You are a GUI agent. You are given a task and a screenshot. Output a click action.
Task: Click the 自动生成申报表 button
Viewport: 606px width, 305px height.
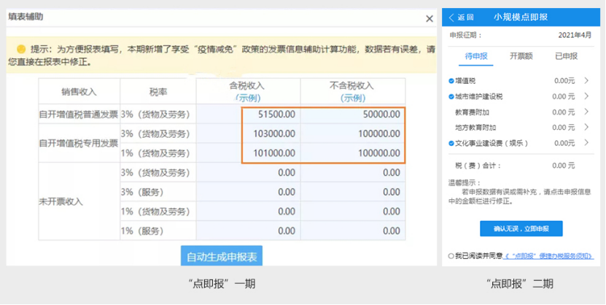pyautogui.click(x=222, y=257)
